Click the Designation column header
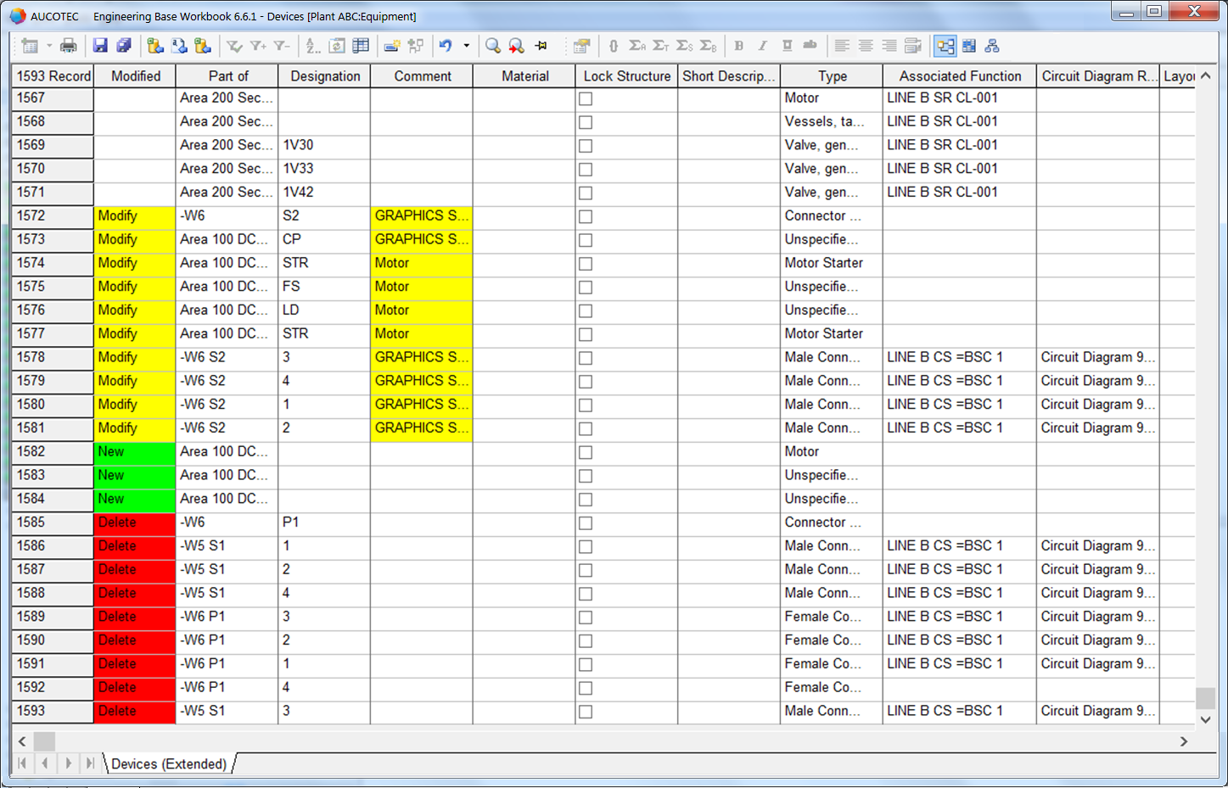This screenshot has width=1228, height=788. tap(325, 76)
